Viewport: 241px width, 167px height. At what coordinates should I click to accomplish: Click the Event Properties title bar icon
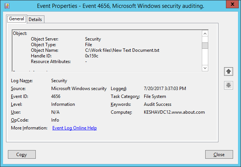pyautogui.click(x=7, y=6)
